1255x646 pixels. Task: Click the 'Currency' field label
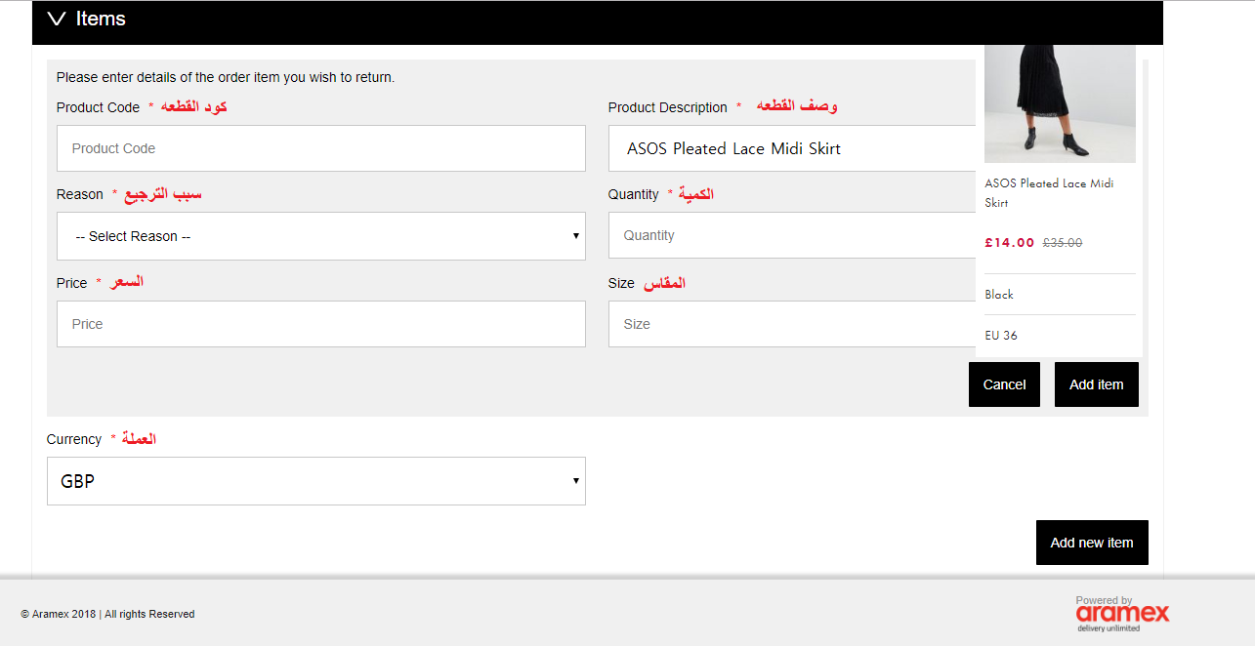pos(74,439)
